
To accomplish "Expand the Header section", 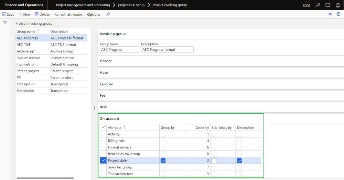I will 106,61.
